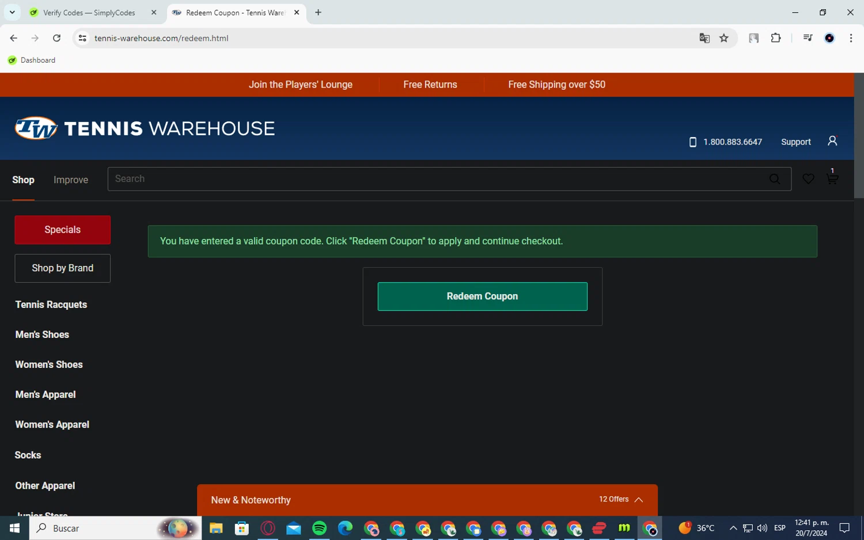Open the Chrome profile avatar

829,38
